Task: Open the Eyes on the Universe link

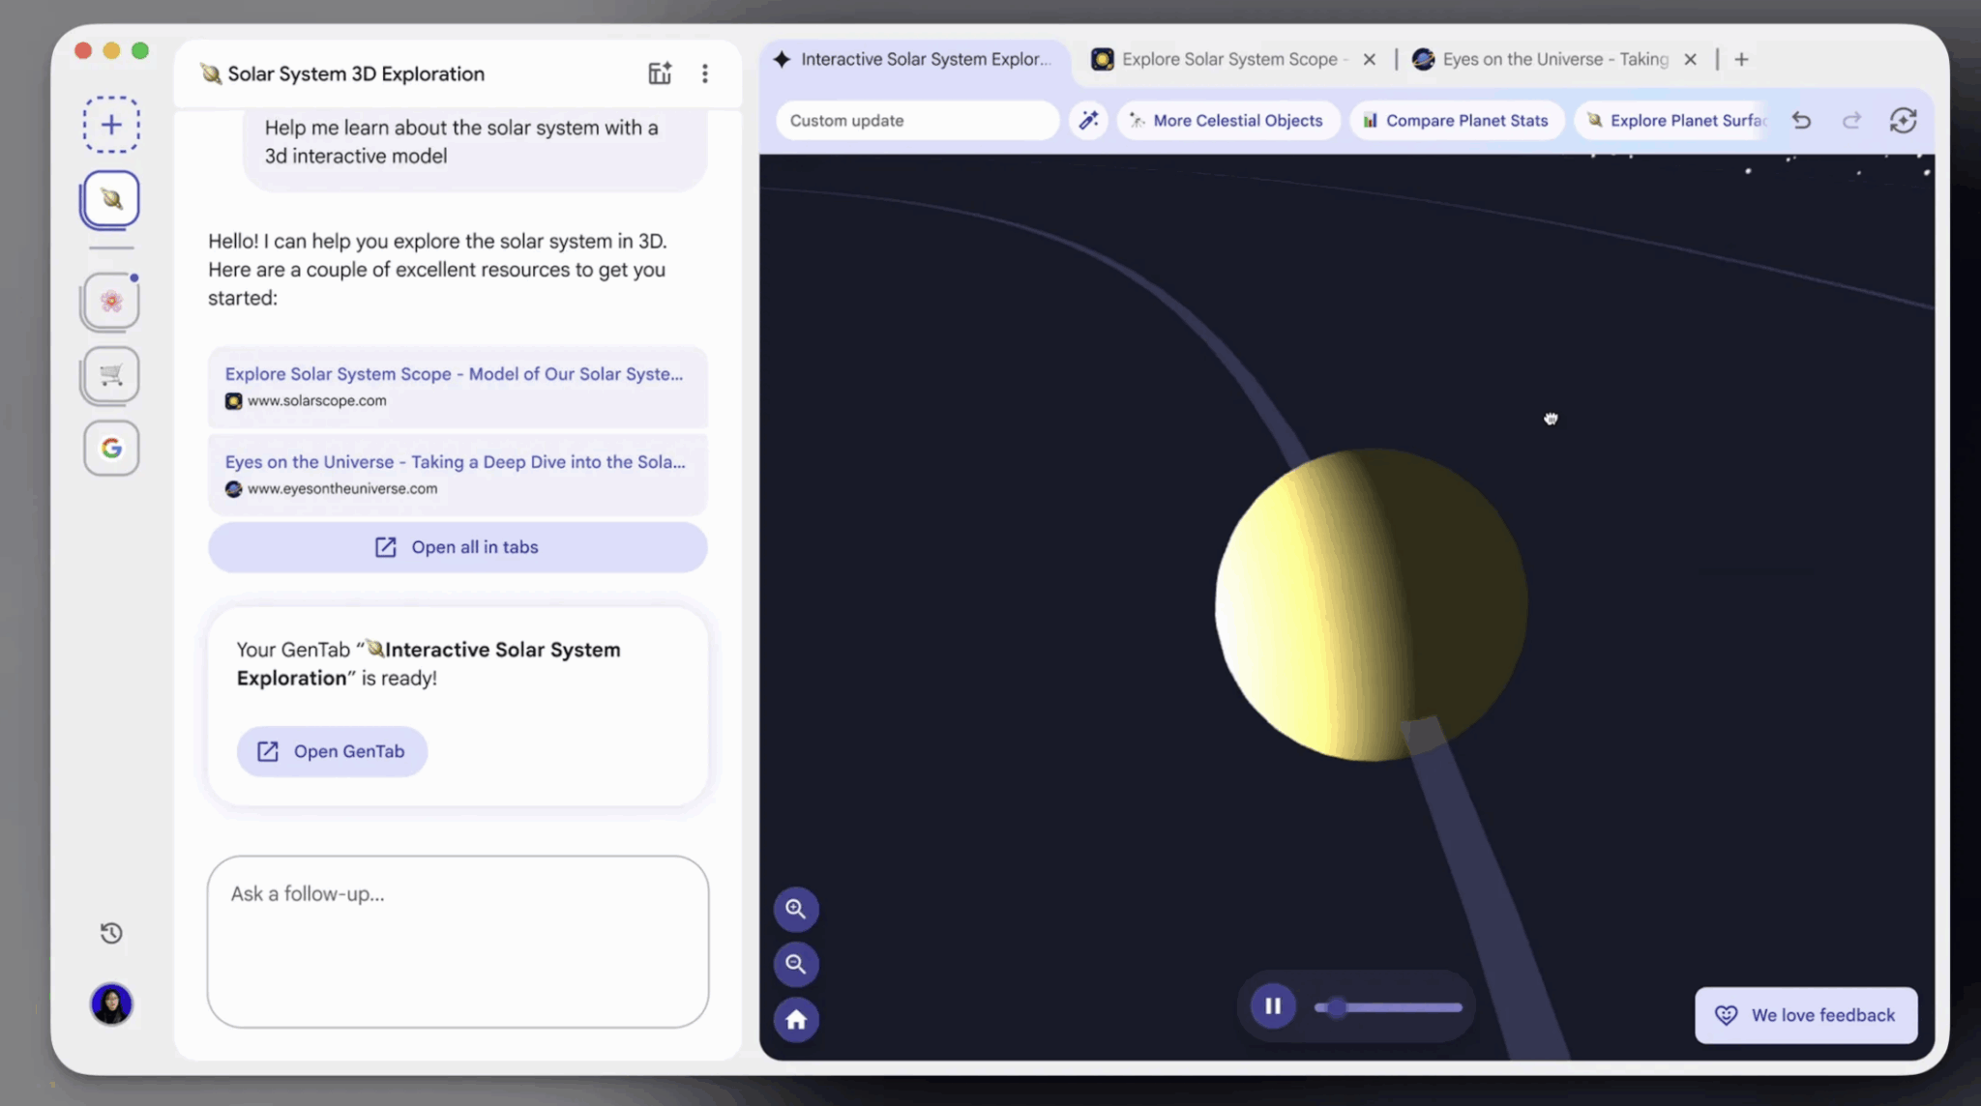Action: tap(455, 462)
